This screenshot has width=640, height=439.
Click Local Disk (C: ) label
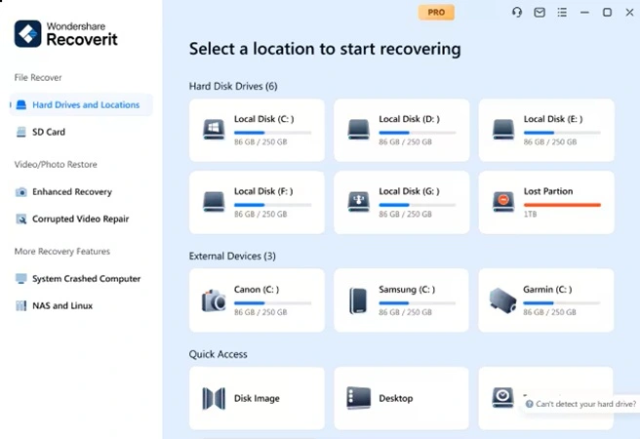[264, 119]
